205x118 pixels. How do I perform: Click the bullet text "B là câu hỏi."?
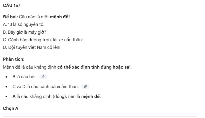pyautogui.click(x=25, y=77)
